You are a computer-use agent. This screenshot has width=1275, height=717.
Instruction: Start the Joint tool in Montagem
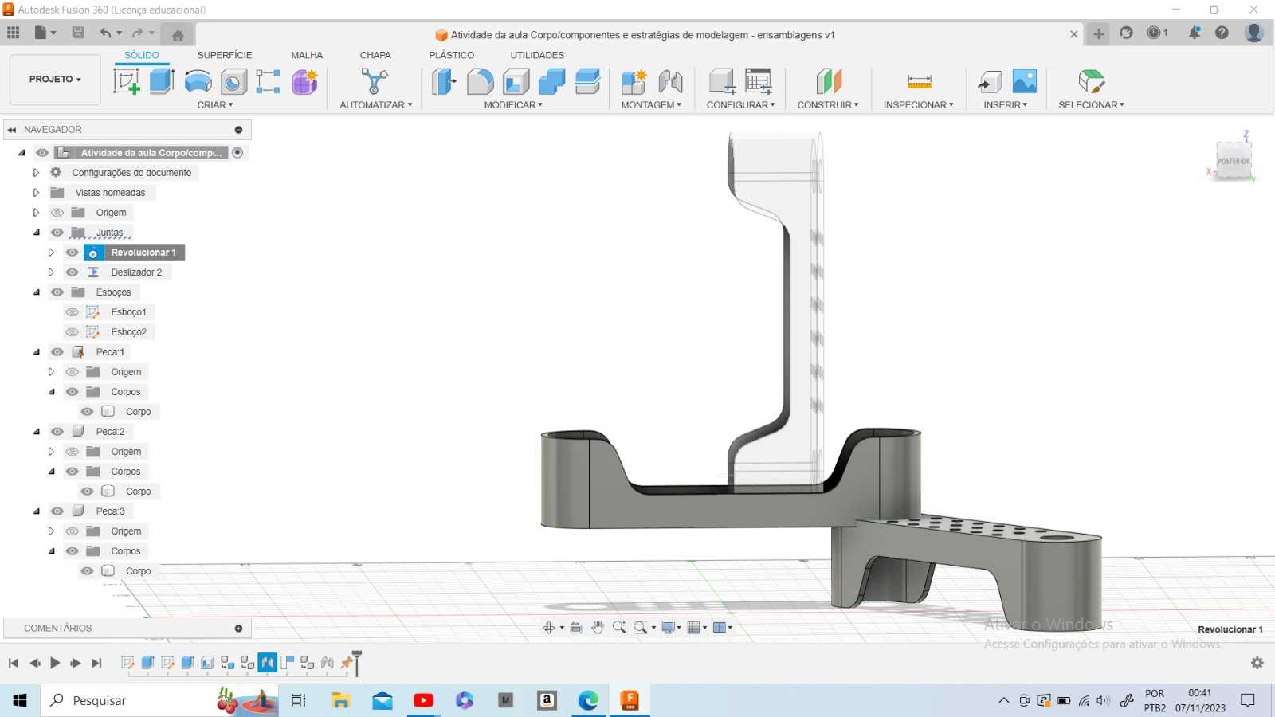click(x=670, y=81)
